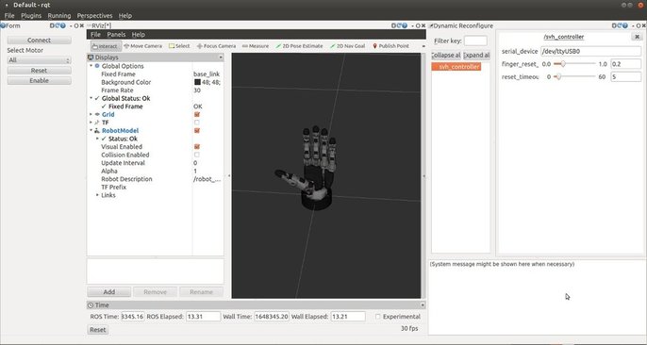Open the Plugins menu
This screenshot has height=345, width=647.
tap(31, 16)
